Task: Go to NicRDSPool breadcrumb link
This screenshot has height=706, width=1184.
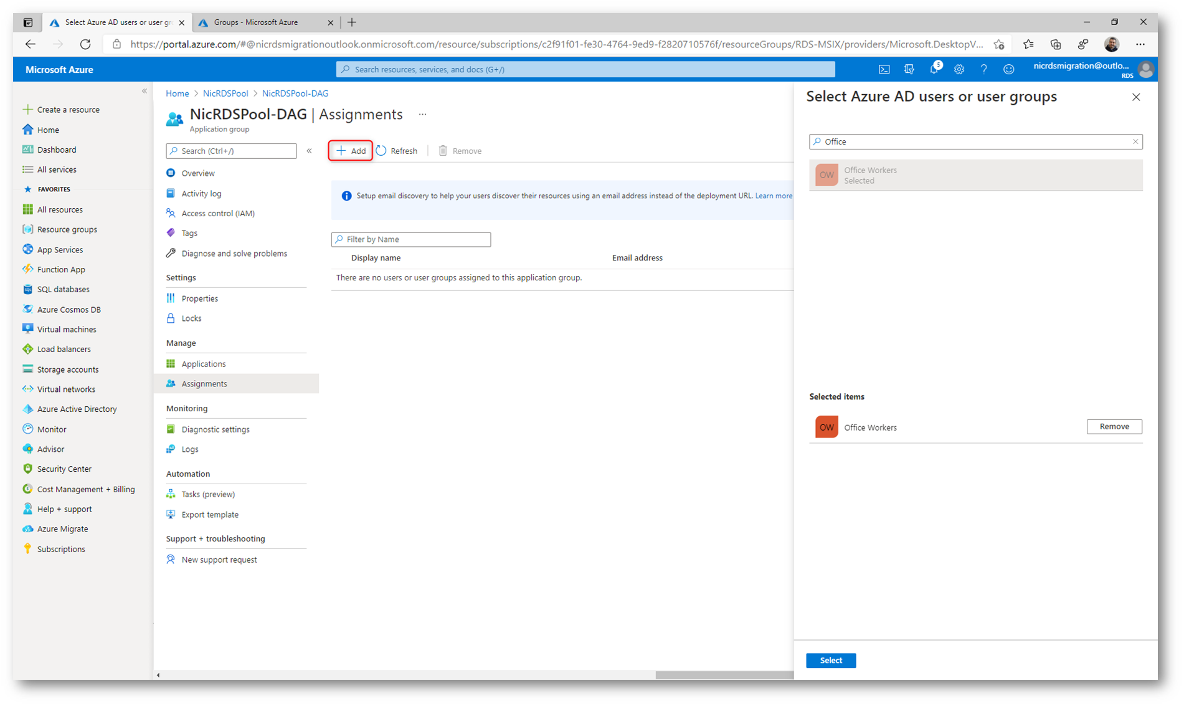Action: 225,93
